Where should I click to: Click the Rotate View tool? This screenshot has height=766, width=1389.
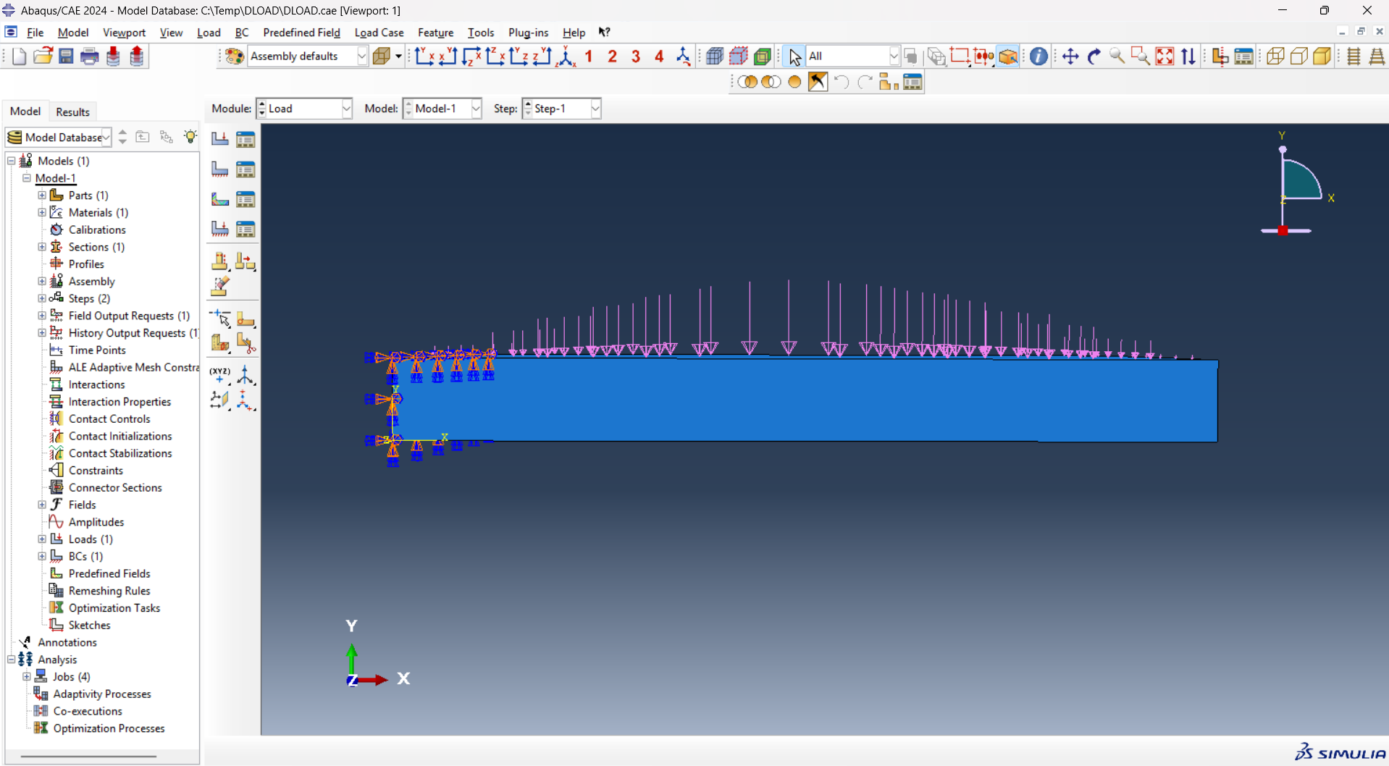(1094, 56)
